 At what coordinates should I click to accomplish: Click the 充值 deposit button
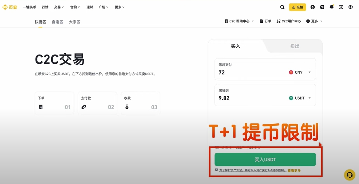298,7
